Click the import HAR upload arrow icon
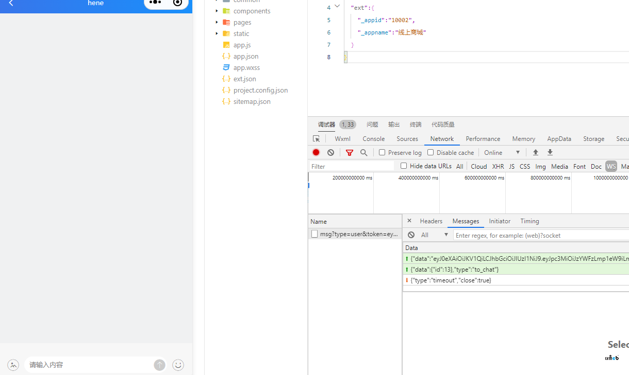This screenshot has height=375, width=629. (x=536, y=152)
